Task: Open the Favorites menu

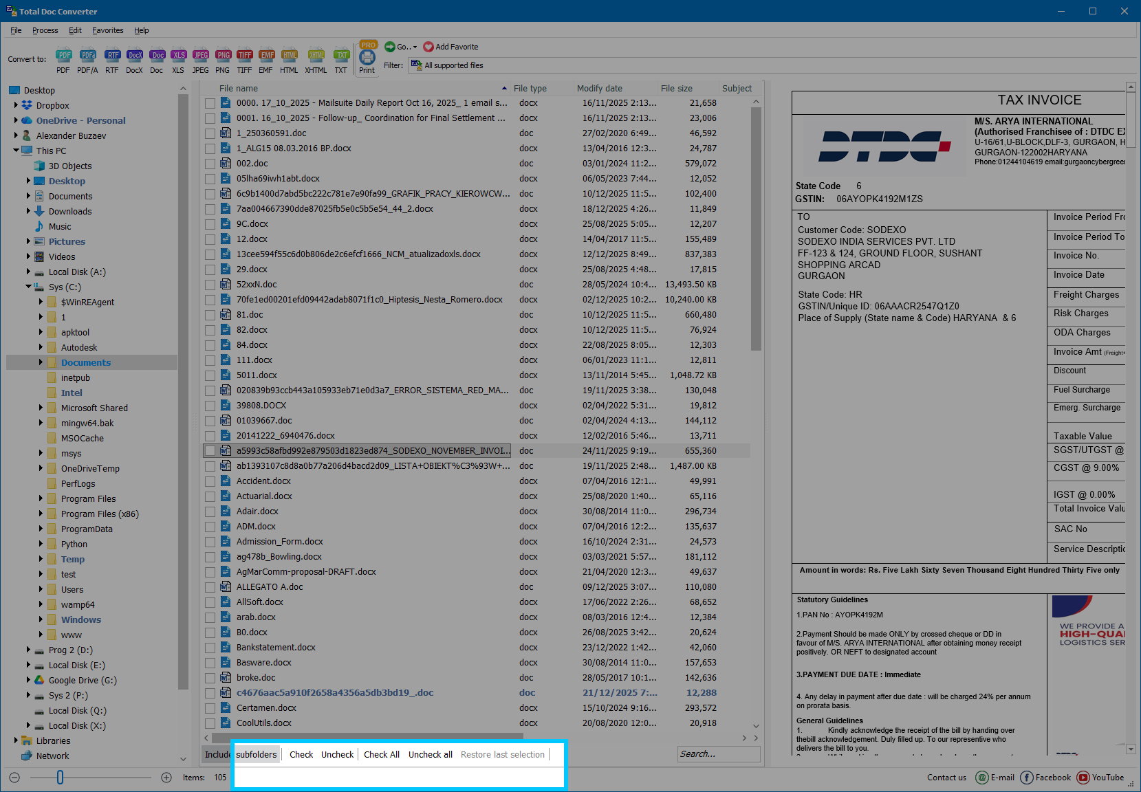Action: (x=107, y=30)
